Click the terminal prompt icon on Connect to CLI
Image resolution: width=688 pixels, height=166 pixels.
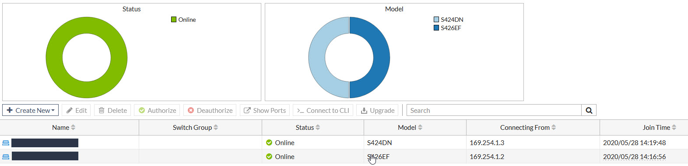[x=300, y=111]
